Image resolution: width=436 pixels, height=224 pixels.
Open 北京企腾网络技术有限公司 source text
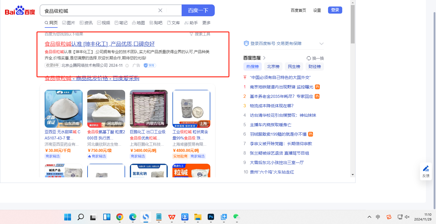click(85, 65)
